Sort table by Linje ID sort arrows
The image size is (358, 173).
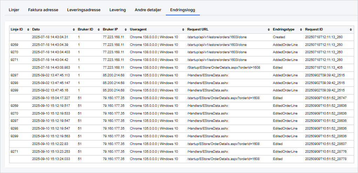(x=27, y=29)
